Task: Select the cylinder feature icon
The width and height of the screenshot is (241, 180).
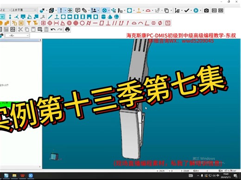Action: coord(103,17)
